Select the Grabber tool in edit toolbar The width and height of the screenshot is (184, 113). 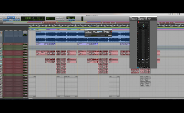click(13, 18)
